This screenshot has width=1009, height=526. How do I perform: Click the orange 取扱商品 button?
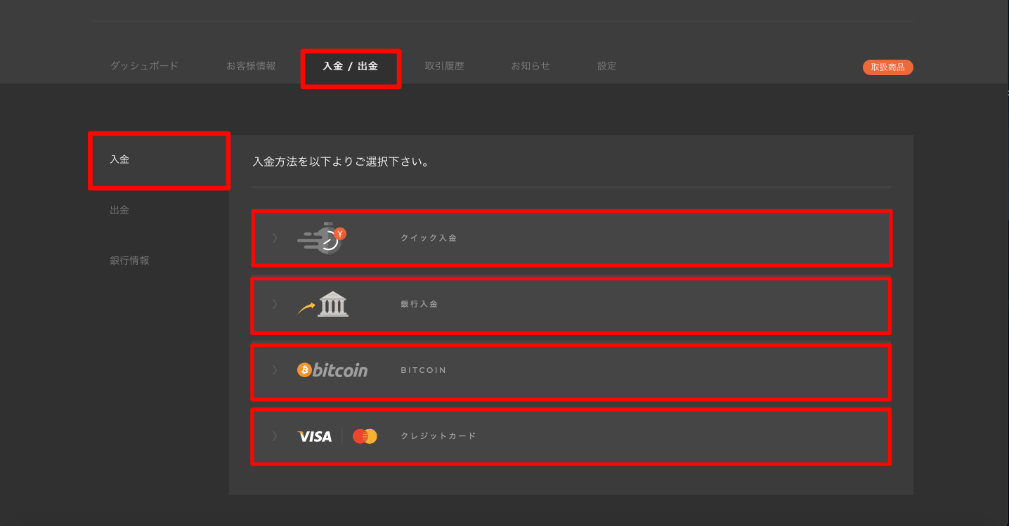tap(888, 67)
